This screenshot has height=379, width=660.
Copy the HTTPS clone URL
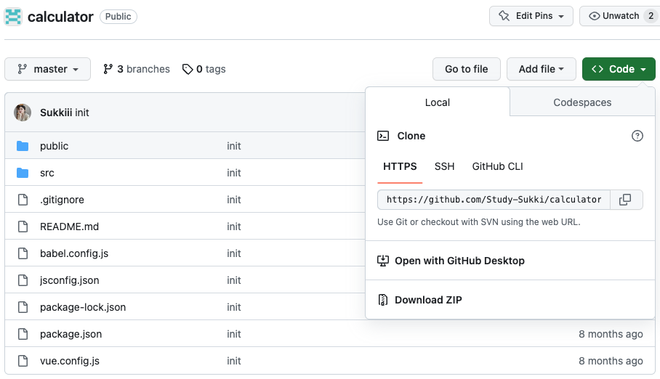(x=625, y=200)
